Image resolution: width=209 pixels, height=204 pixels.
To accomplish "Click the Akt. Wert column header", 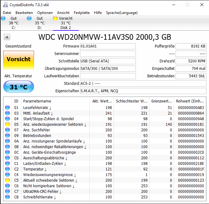I will [x=102, y=101].
